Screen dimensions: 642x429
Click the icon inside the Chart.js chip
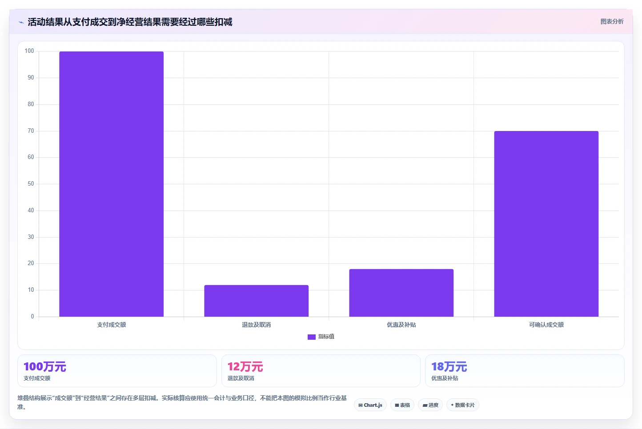(361, 405)
